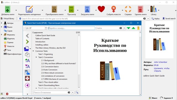Select 2.3: Conversion basics entry

[50, 67]
